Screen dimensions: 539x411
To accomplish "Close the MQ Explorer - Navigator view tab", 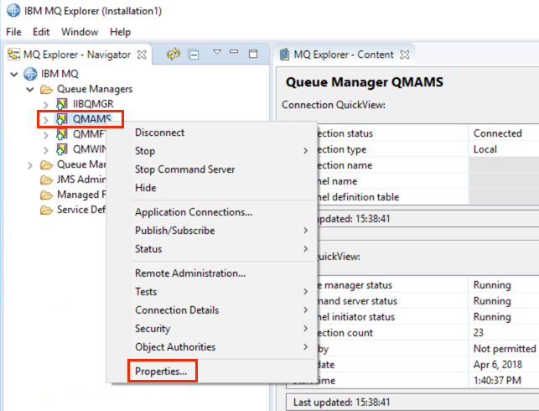I will [142, 55].
